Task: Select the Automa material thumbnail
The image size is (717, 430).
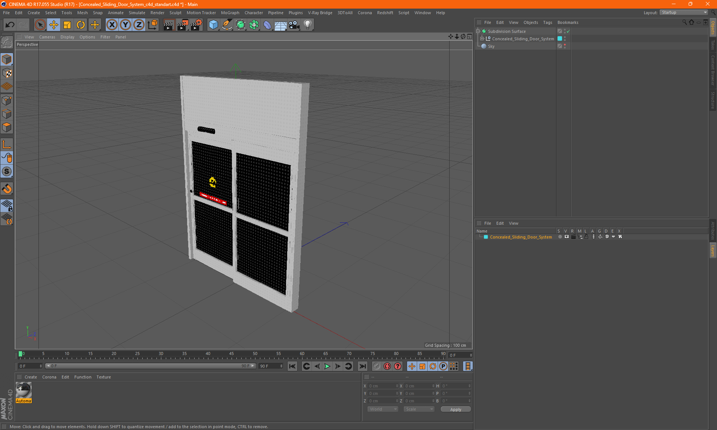Action: tap(24, 390)
